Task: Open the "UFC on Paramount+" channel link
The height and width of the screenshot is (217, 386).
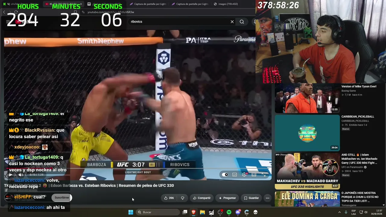Action: point(352,167)
